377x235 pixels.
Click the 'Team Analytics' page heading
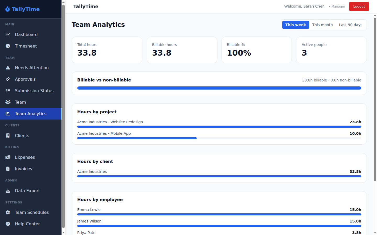click(98, 25)
